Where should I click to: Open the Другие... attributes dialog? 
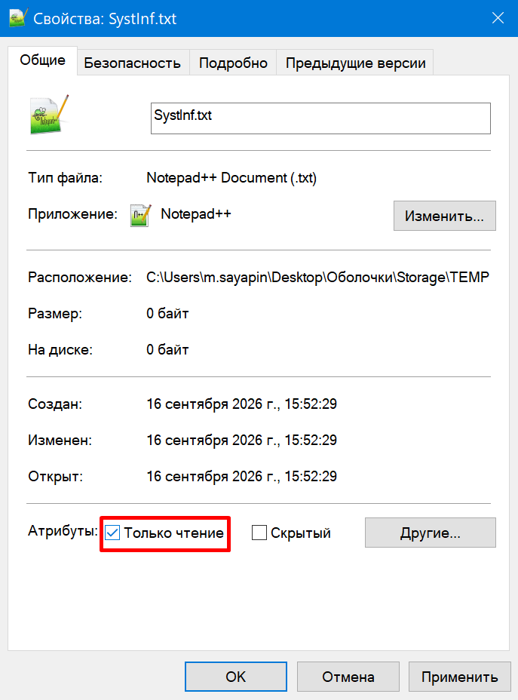(x=430, y=533)
